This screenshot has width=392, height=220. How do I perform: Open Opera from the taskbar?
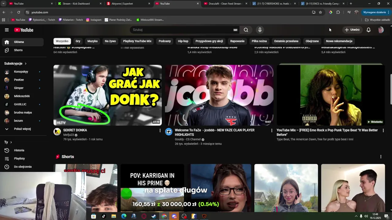point(144,216)
